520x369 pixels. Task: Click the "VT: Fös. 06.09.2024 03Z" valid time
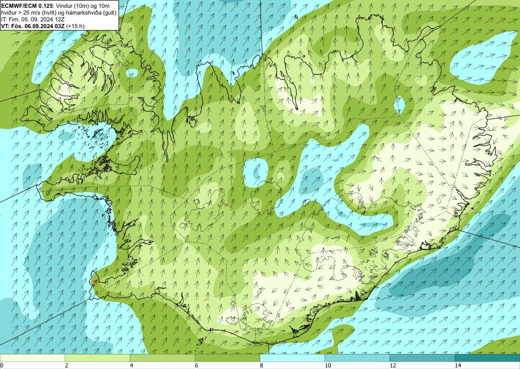pos(33,26)
